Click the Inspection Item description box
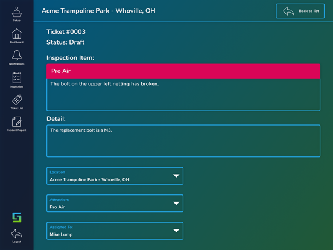Screen dimensions: 333x250 click(x=183, y=95)
